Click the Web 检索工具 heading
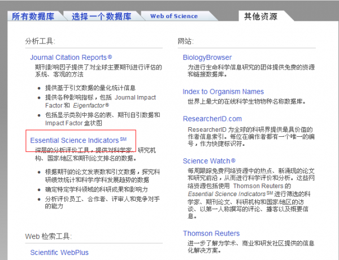The width and height of the screenshot is (339, 260). point(48,236)
